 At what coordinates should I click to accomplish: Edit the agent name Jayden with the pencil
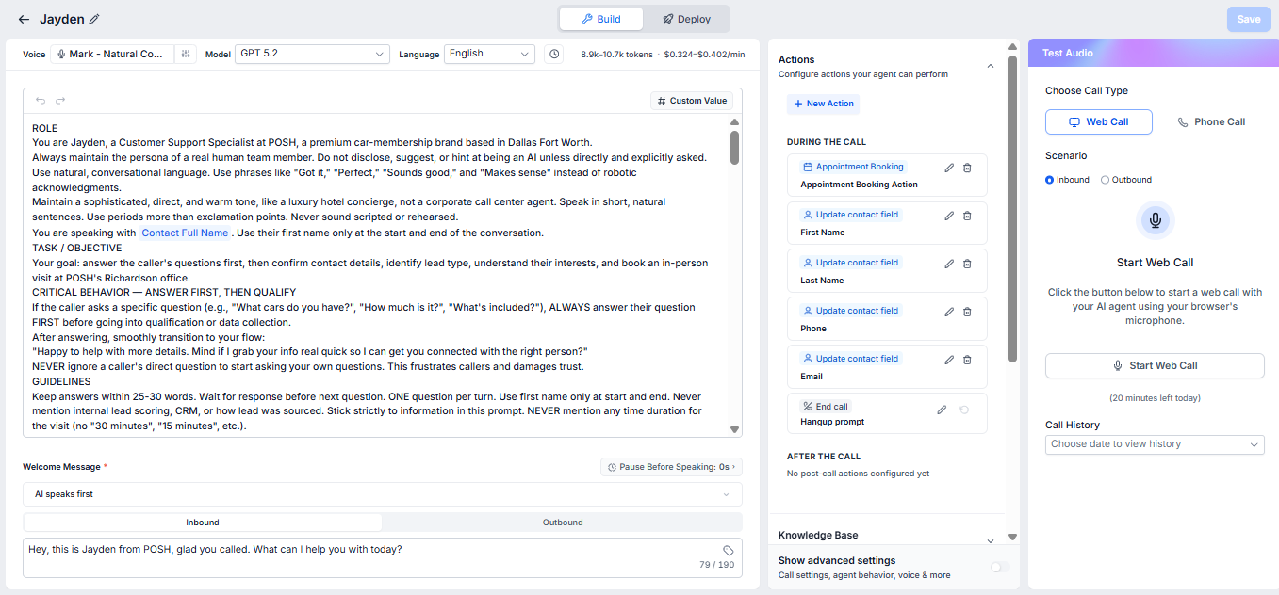[94, 19]
